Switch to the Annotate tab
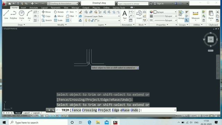The image size is (222, 125). click(34, 8)
